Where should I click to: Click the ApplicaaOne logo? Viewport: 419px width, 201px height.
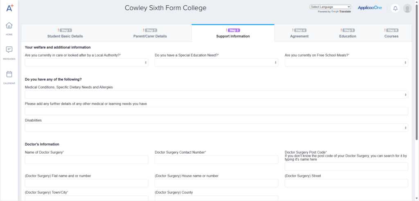(x=369, y=8)
